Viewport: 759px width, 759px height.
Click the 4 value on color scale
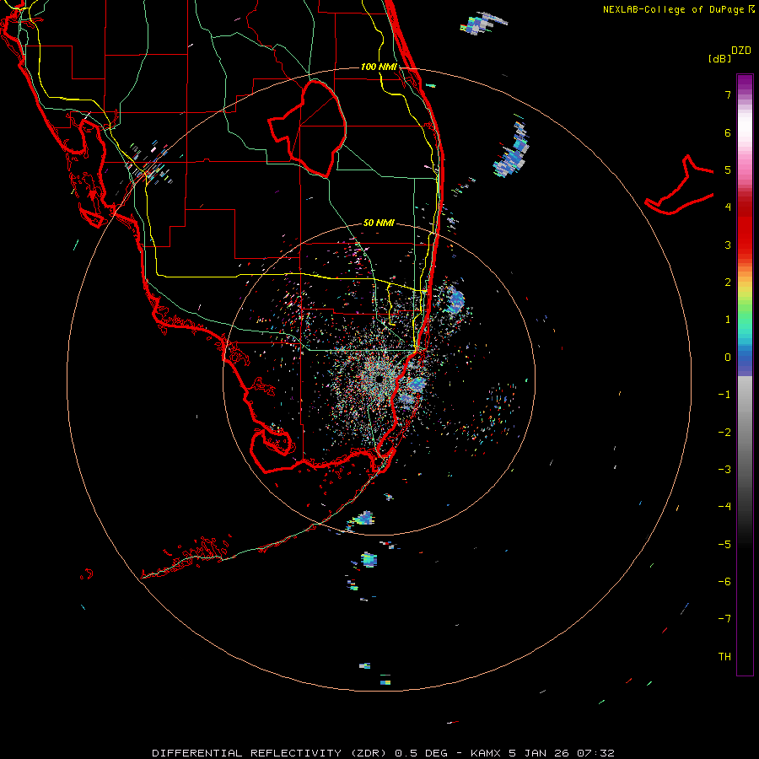(x=728, y=207)
